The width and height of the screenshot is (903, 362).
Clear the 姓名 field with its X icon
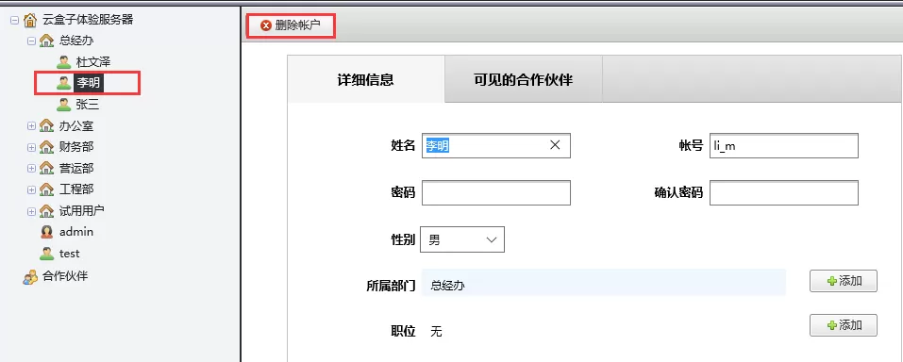tap(555, 145)
